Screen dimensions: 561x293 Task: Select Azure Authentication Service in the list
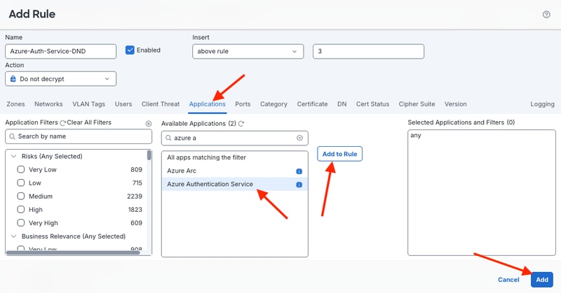pos(235,184)
